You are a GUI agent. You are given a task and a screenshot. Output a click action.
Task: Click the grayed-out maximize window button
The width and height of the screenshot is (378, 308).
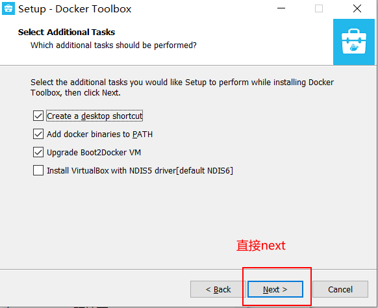click(319, 8)
